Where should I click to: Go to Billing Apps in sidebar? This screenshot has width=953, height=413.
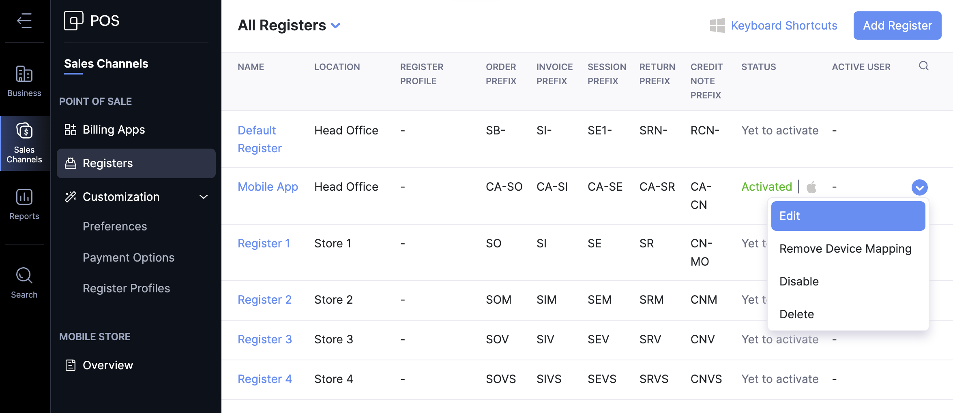[x=114, y=130]
